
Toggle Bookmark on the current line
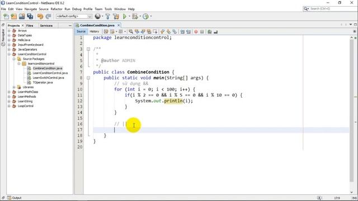pyautogui.click(x=175, y=32)
